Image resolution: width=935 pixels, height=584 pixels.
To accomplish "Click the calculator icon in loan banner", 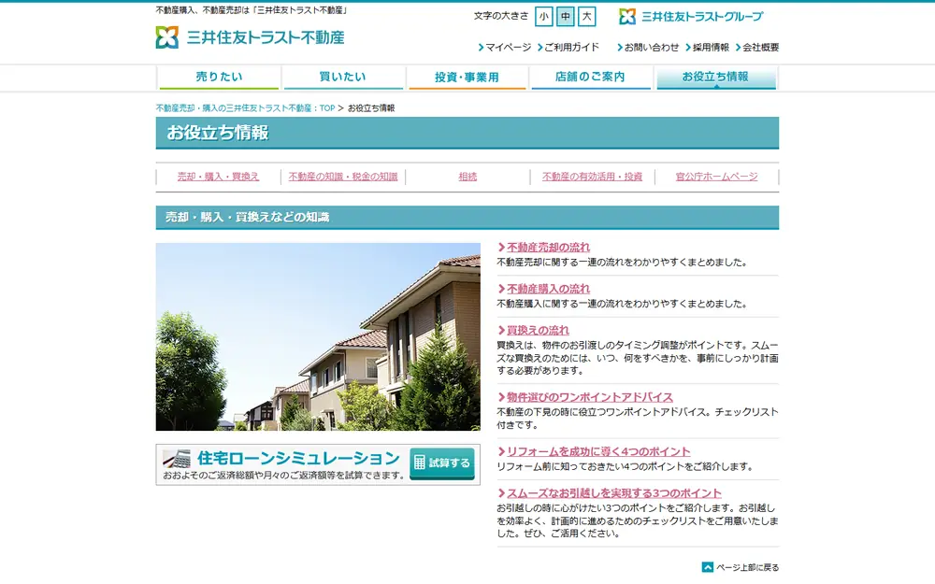I will (x=177, y=459).
